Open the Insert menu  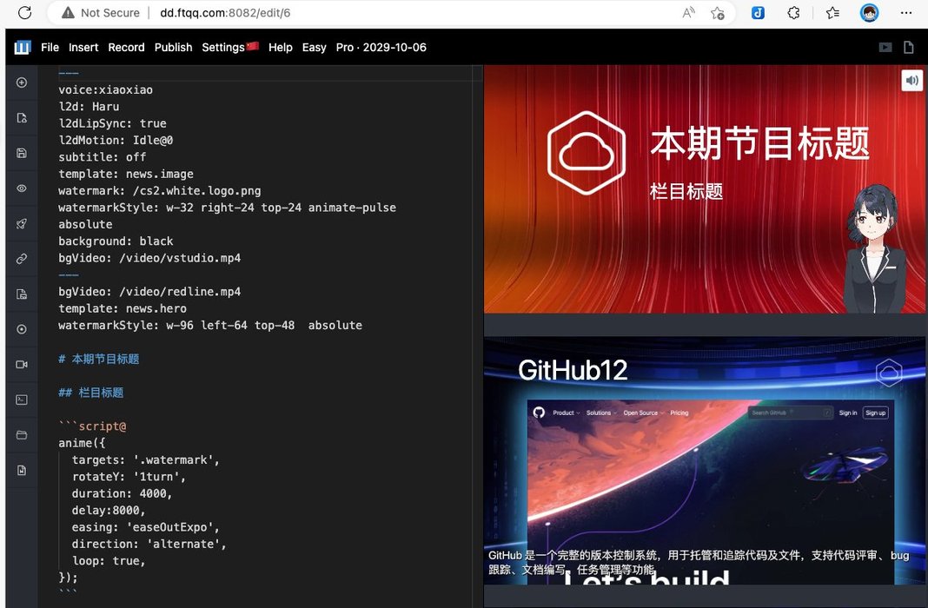83,48
